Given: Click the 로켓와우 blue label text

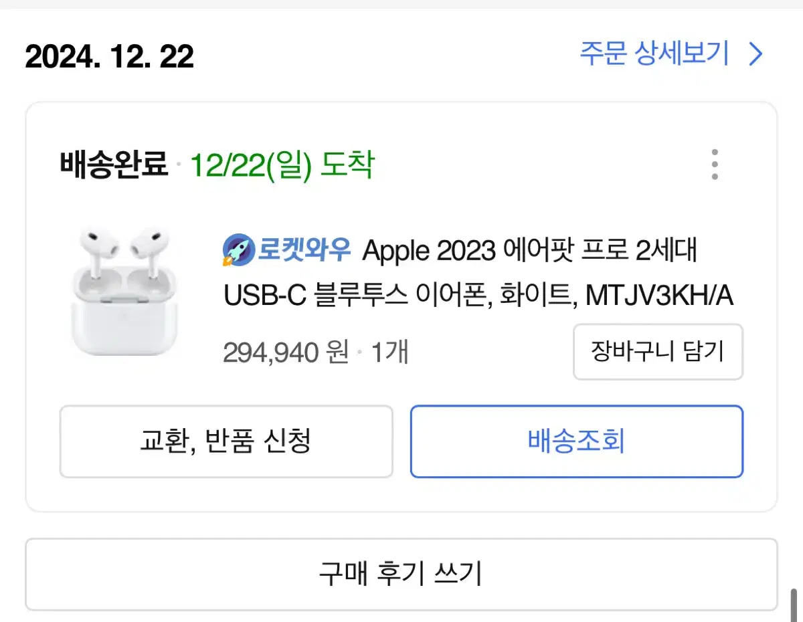Looking at the screenshot, I should (x=304, y=251).
